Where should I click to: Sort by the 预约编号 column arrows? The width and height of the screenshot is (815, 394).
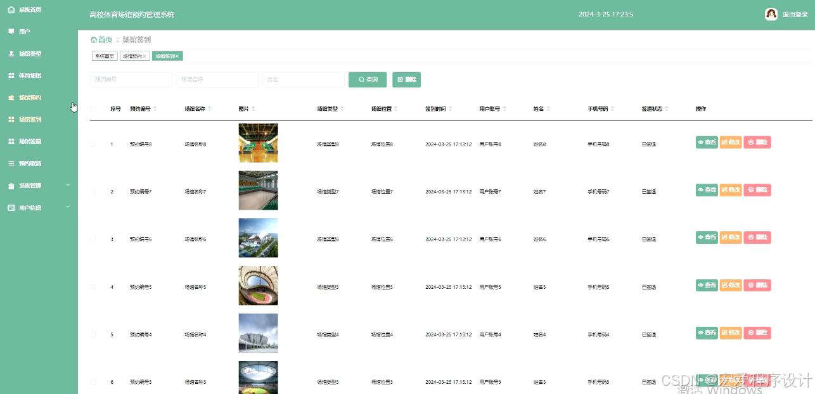155,109
